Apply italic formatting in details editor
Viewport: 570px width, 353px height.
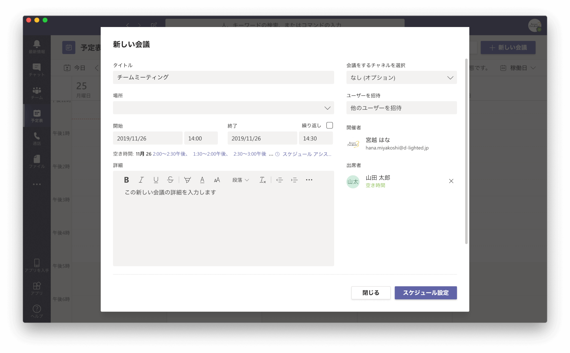point(141,180)
